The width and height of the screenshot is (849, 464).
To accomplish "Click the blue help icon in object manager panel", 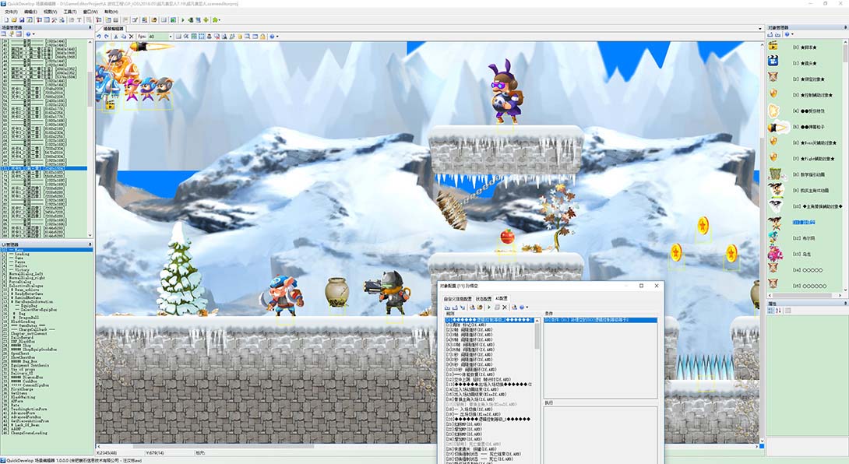I will click(x=787, y=34).
